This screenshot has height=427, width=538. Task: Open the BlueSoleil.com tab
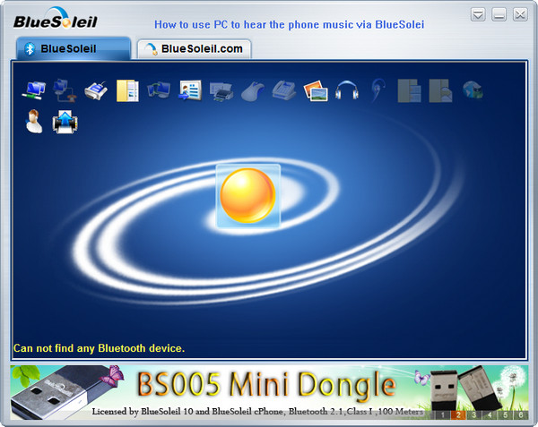point(194,48)
